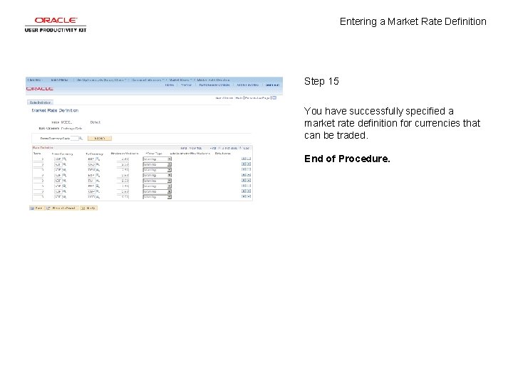Click the Last link in the grid header
This screenshot has width=513, height=384.
[x=247, y=148]
